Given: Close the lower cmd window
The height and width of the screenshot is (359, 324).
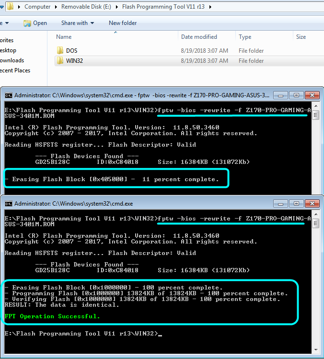Looking at the screenshot, I should 312,204.
